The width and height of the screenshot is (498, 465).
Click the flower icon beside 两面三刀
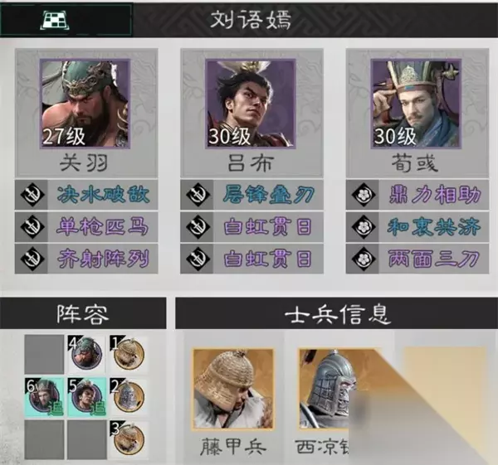pyautogui.click(x=363, y=259)
